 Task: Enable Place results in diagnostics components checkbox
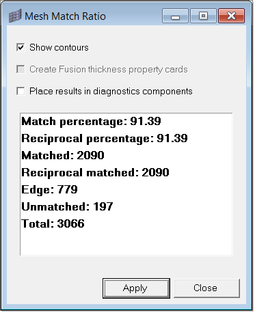pos(21,91)
